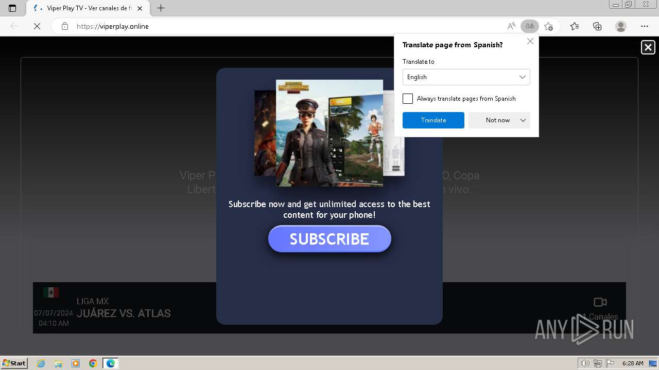The width and height of the screenshot is (659, 370).
Task: Close the translate popup
Action: (530, 41)
